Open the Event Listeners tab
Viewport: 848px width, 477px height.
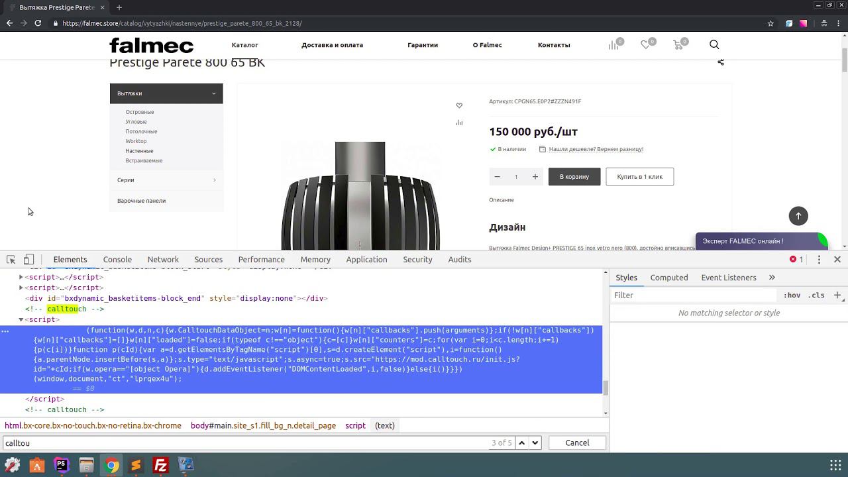point(729,278)
